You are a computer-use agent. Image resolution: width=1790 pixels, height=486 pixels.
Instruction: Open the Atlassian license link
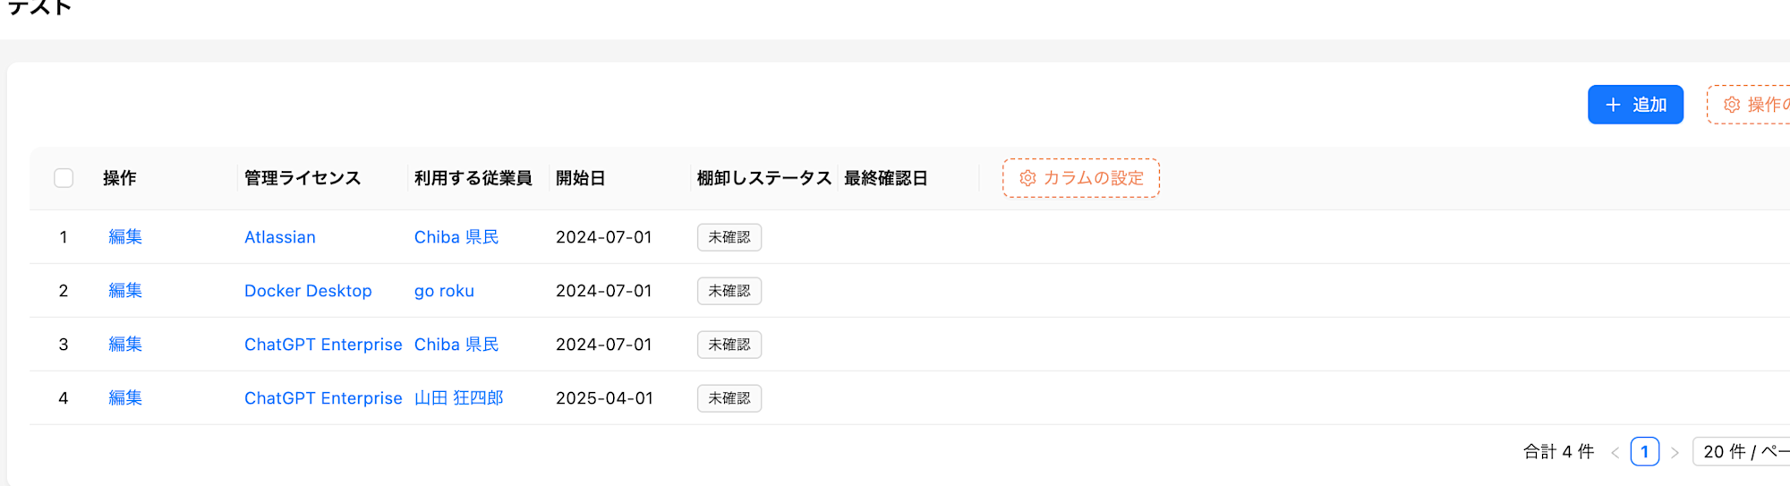[280, 237]
